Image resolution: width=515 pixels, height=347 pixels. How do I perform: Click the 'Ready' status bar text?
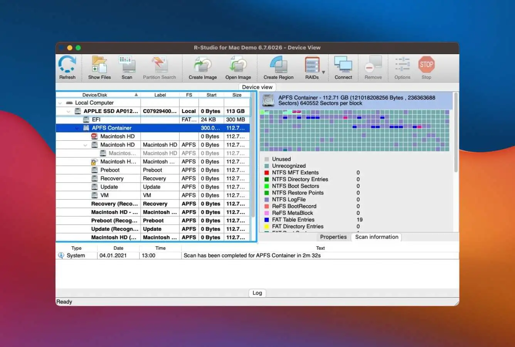click(x=64, y=302)
